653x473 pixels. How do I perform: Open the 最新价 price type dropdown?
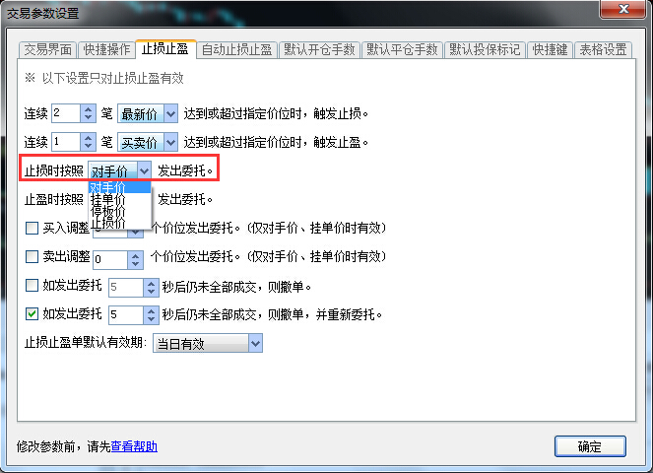[x=148, y=113]
